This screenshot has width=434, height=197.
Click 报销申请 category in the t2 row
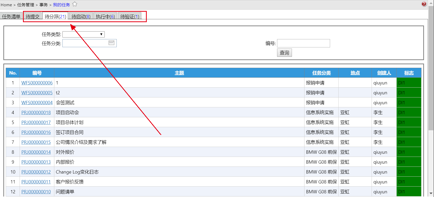click(x=315, y=93)
